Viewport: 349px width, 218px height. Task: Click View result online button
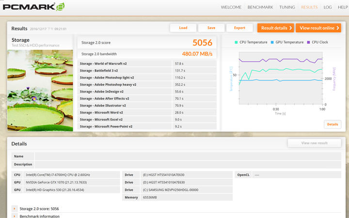click(318, 28)
